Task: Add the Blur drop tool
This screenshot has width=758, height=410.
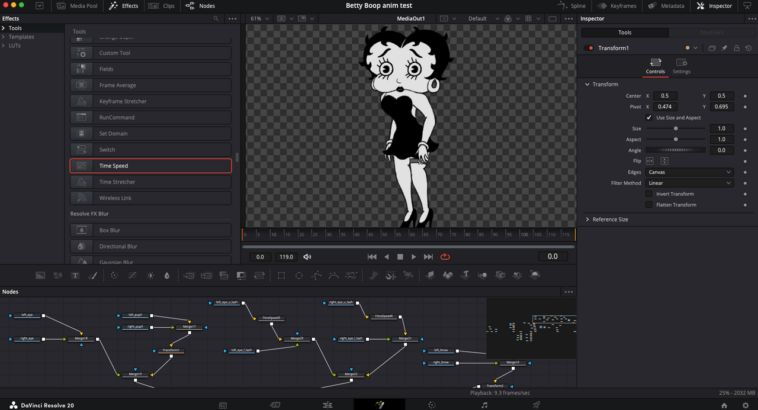Action: pyautogui.click(x=167, y=275)
